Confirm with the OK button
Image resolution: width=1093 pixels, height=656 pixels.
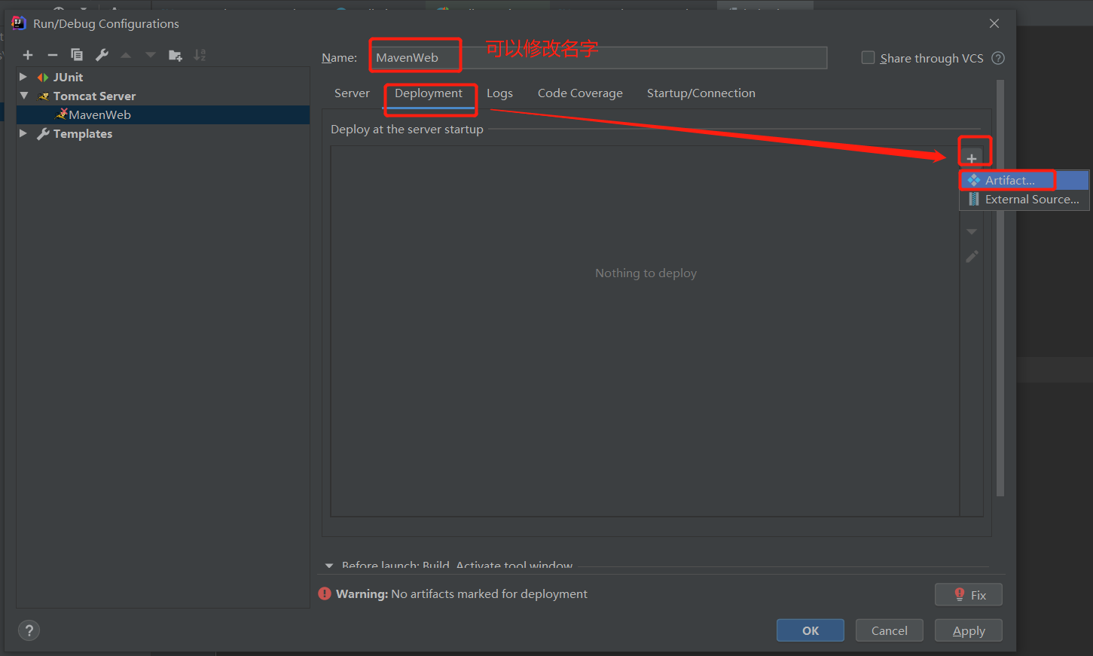pyautogui.click(x=811, y=630)
